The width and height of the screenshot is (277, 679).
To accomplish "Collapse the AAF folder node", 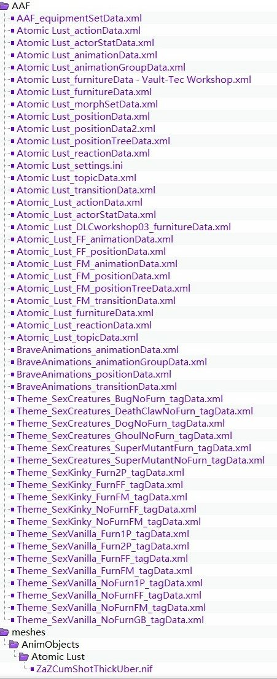I will 4,6.
